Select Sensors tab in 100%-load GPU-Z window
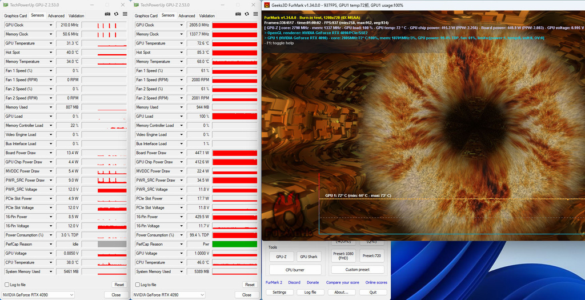This screenshot has height=300, width=585. pos(168,15)
